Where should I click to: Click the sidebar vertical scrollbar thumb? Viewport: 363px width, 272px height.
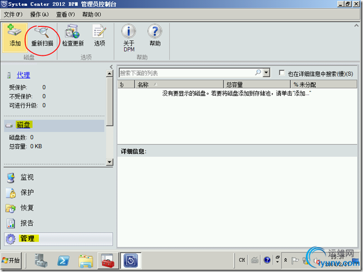pos(109,102)
